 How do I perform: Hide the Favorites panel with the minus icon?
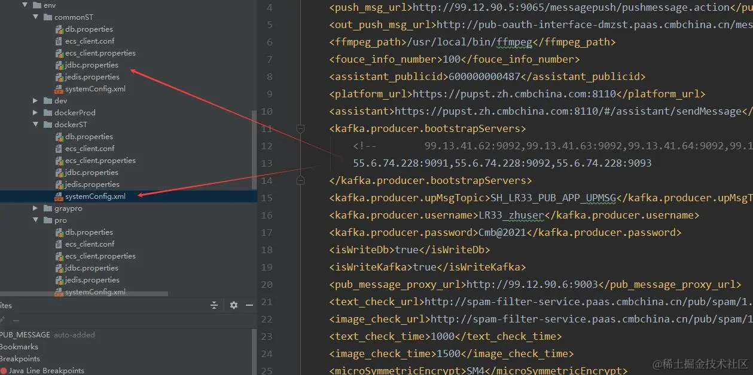[249, 305]
